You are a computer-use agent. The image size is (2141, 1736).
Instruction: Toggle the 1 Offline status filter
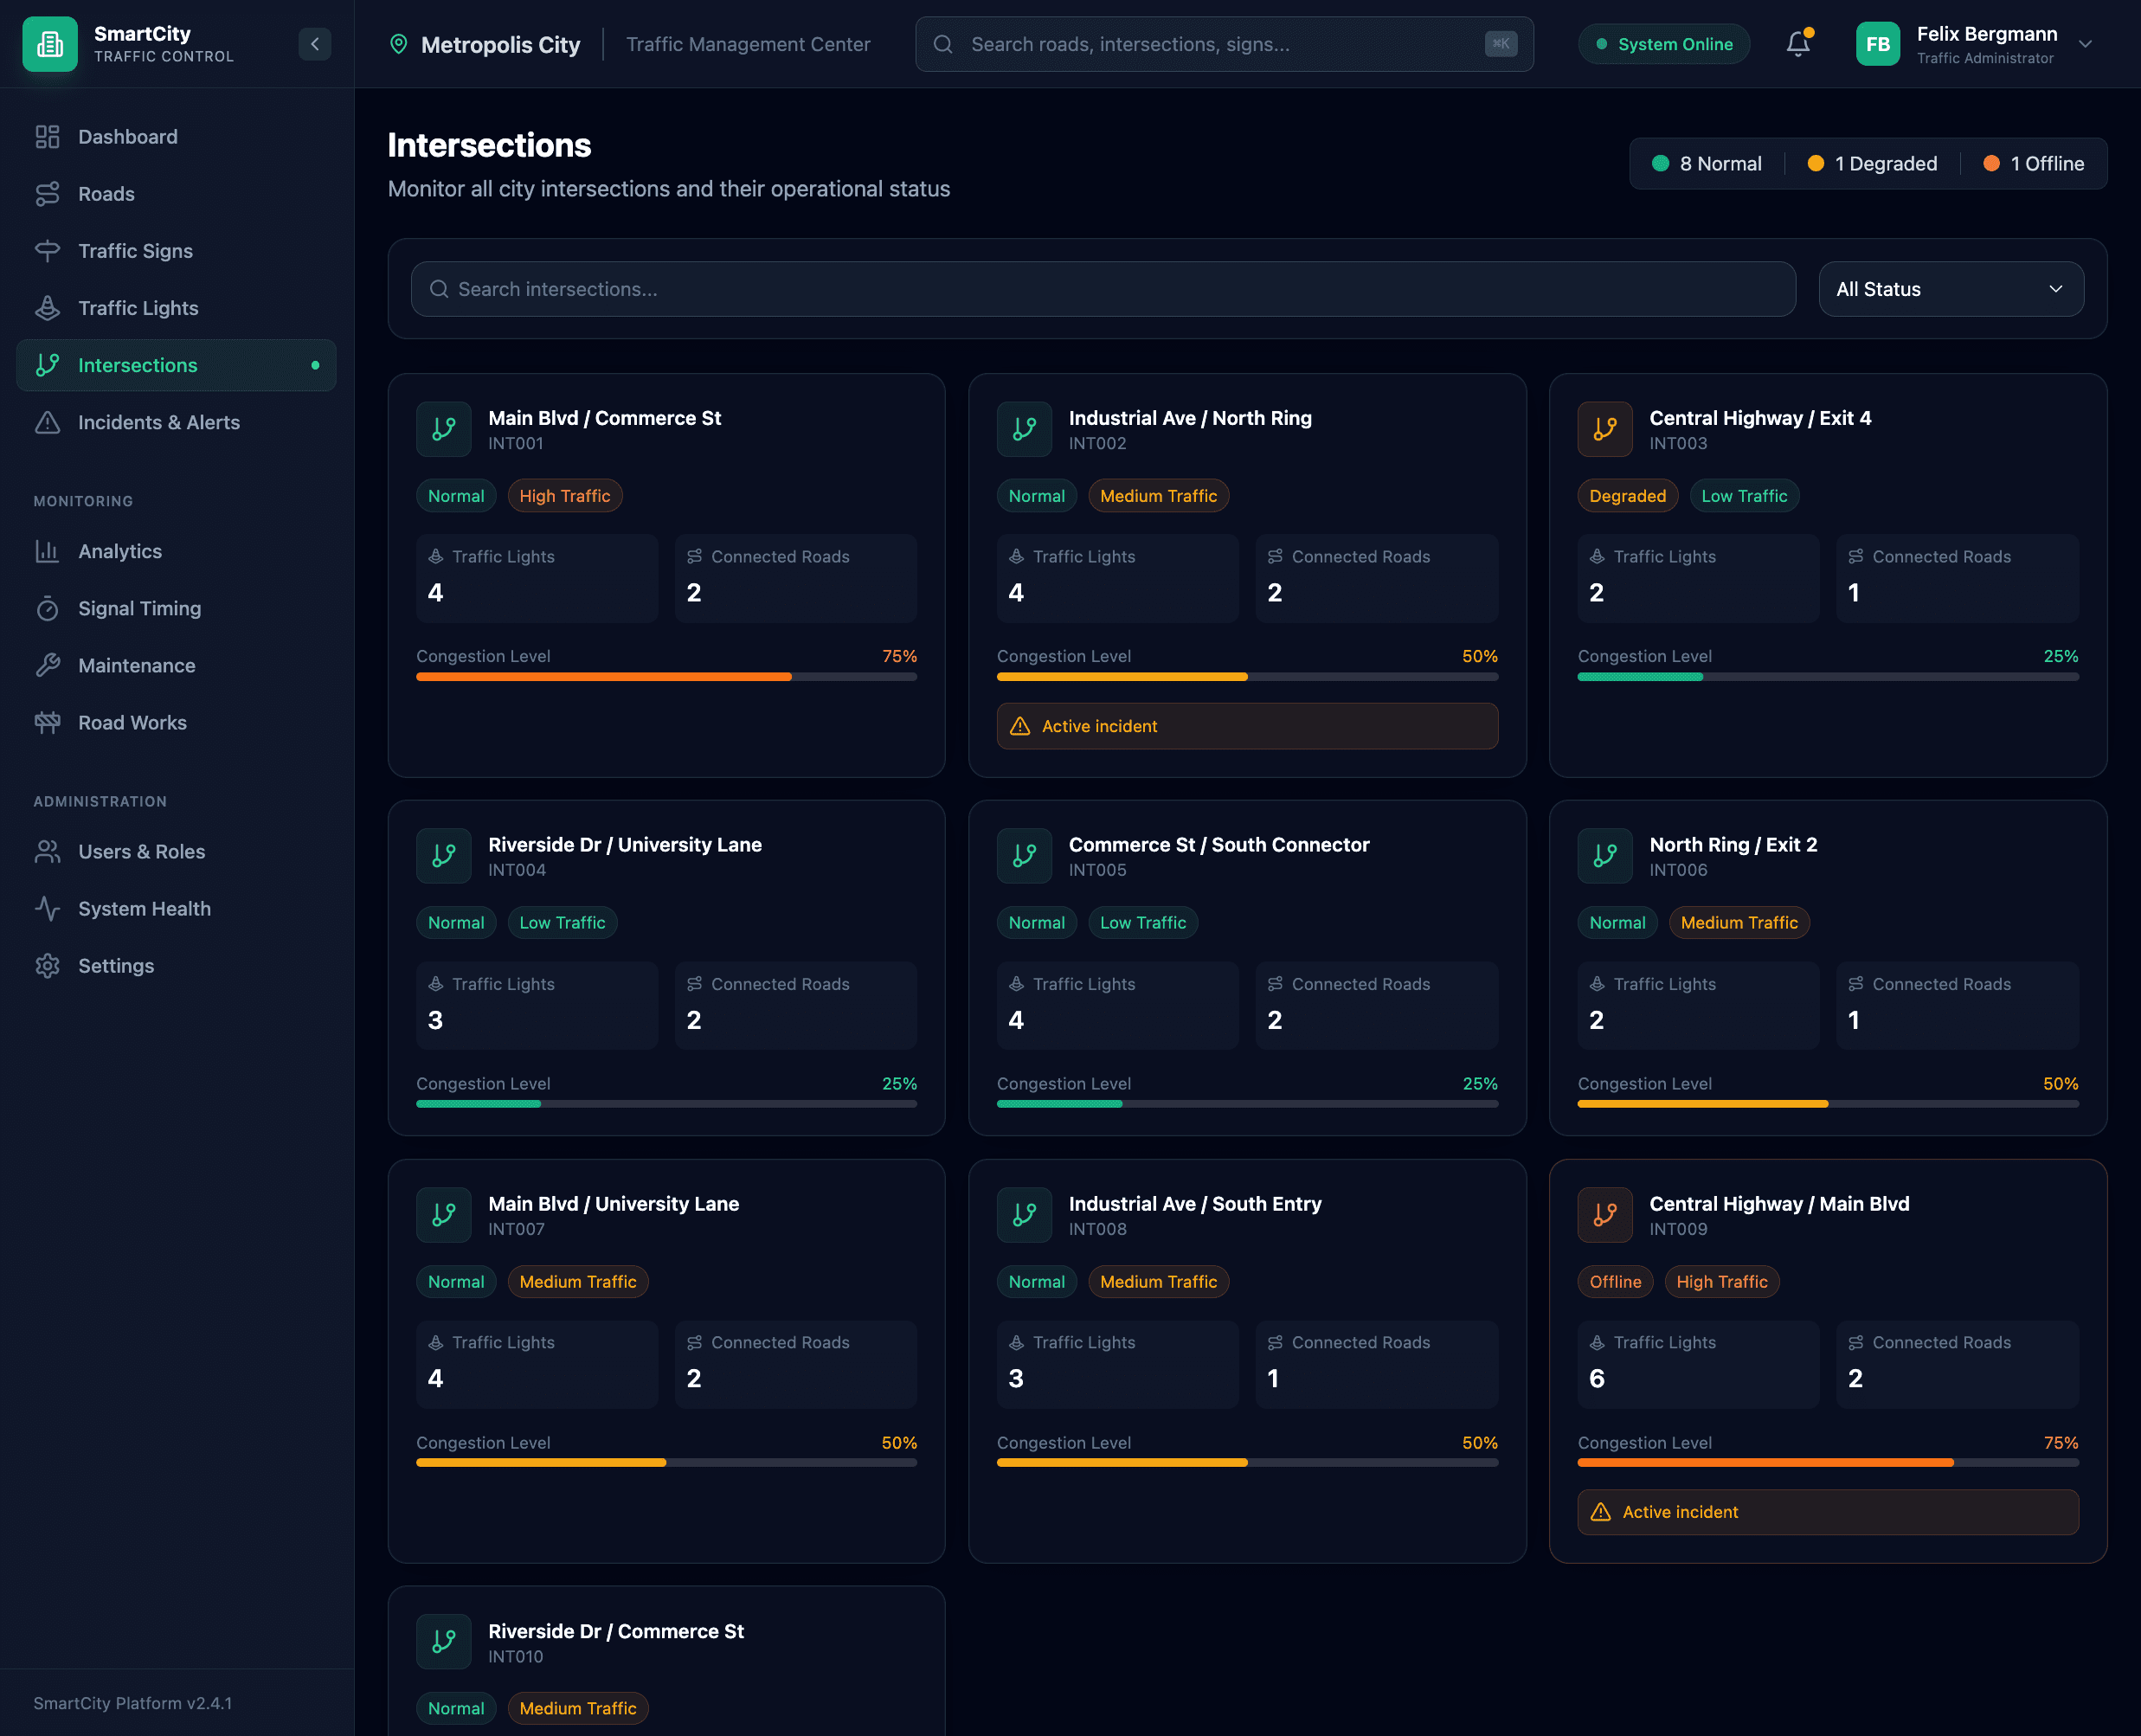(x=2034, y=163)
